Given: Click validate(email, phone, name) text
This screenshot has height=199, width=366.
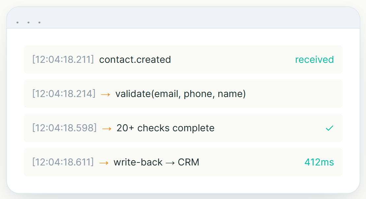Looking at the screenshot, I should 181,94.
